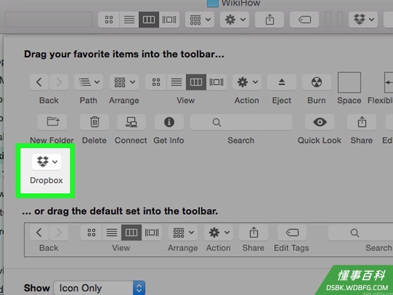Select the Arrange item in palette

[x=124, y=82]
